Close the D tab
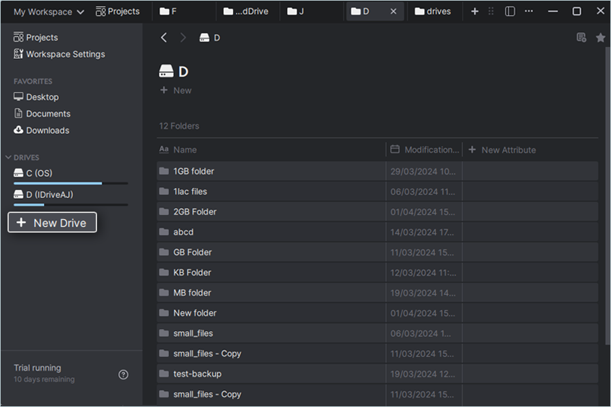This screenshot has width=611, height=407. [x=393, y=12]
